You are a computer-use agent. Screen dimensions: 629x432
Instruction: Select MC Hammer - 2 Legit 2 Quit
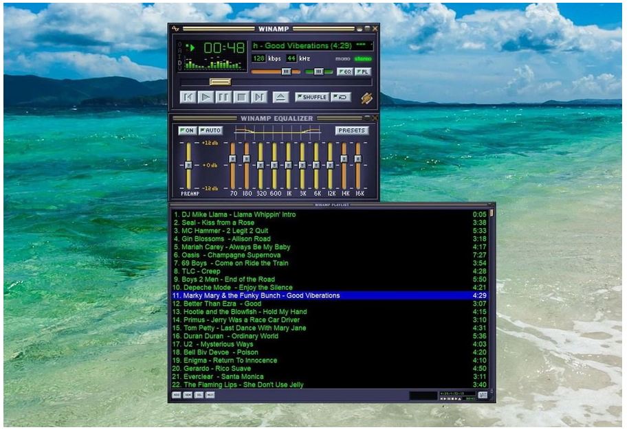[329, 231]
